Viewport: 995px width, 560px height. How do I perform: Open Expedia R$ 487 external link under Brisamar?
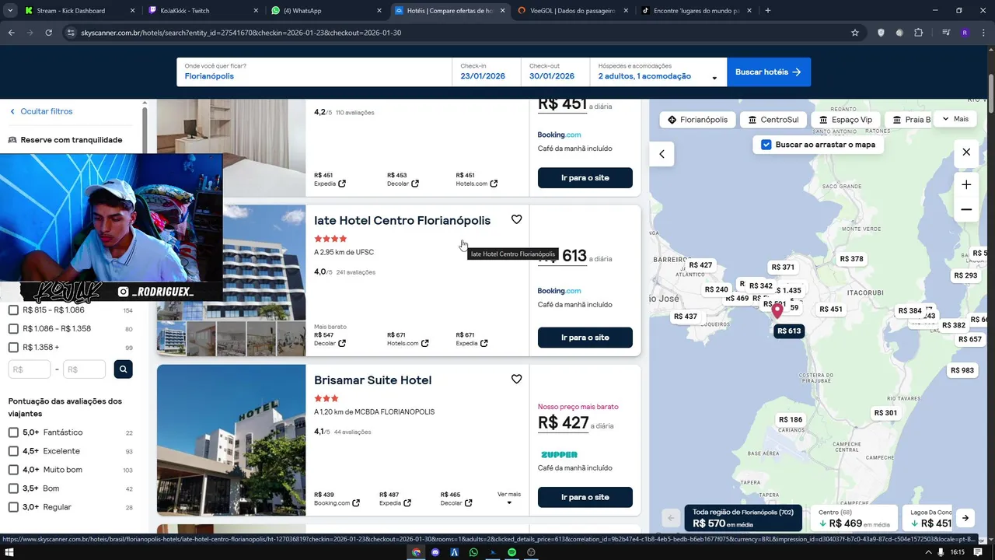click(407, 503)
